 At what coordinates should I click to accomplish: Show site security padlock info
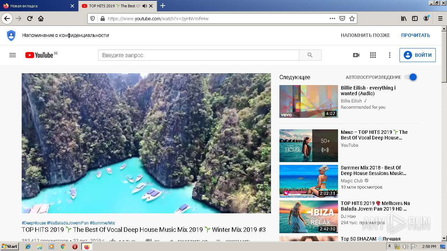click(102, 18)
